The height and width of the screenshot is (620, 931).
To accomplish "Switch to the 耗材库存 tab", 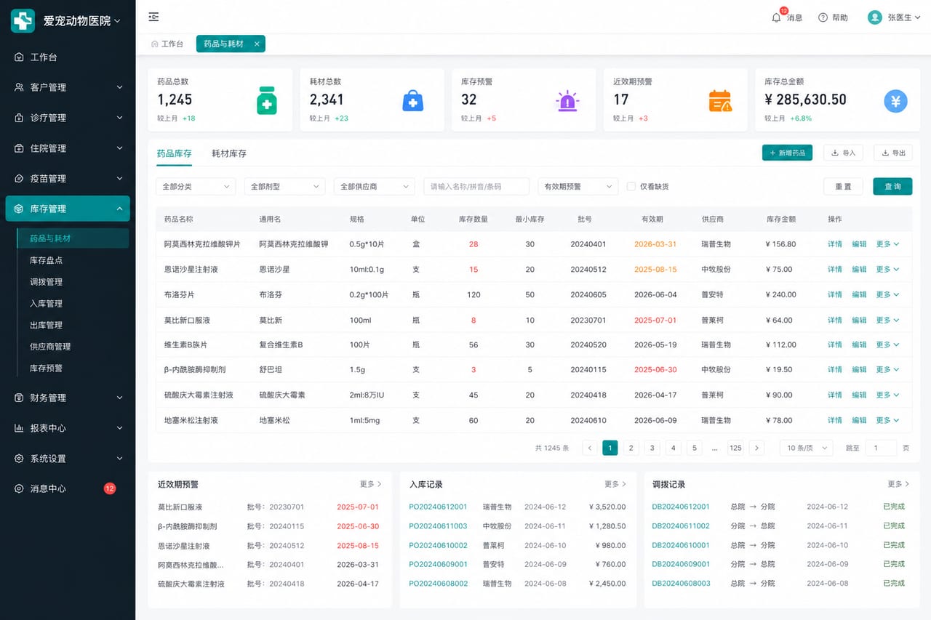I will (229, 153).
